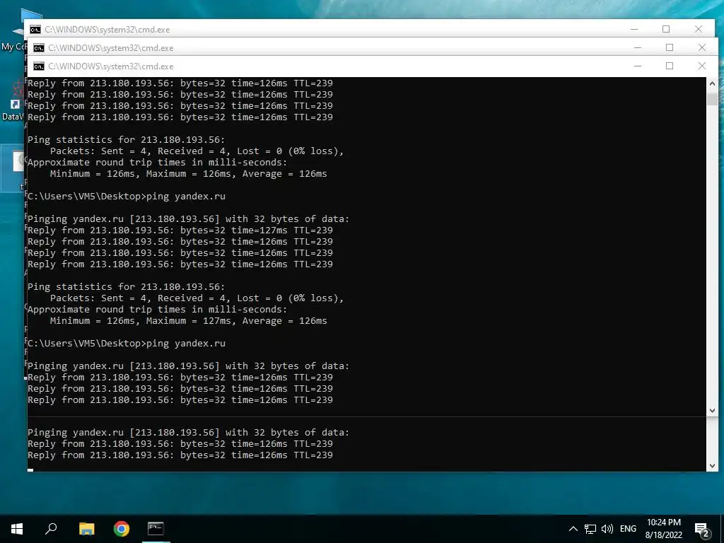724x543 pixels.
Task: Click the front cmd.exe window title icon
Action: [39, 66]
